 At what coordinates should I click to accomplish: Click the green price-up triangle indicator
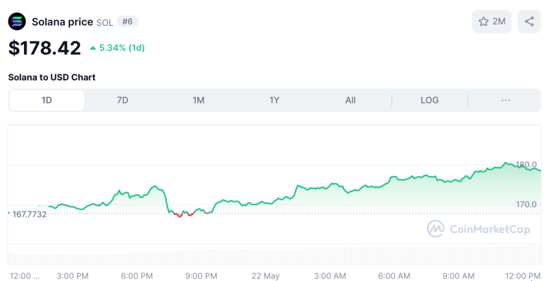(x=93, y=48)
